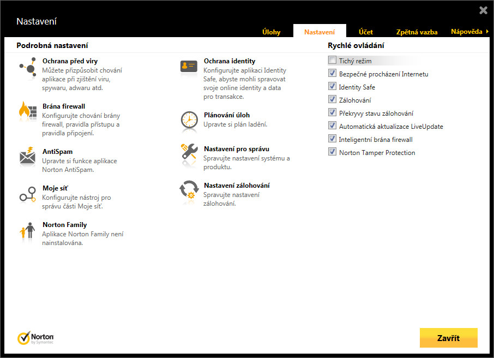Open Moje síť settings title

click(x=55, y=188)
